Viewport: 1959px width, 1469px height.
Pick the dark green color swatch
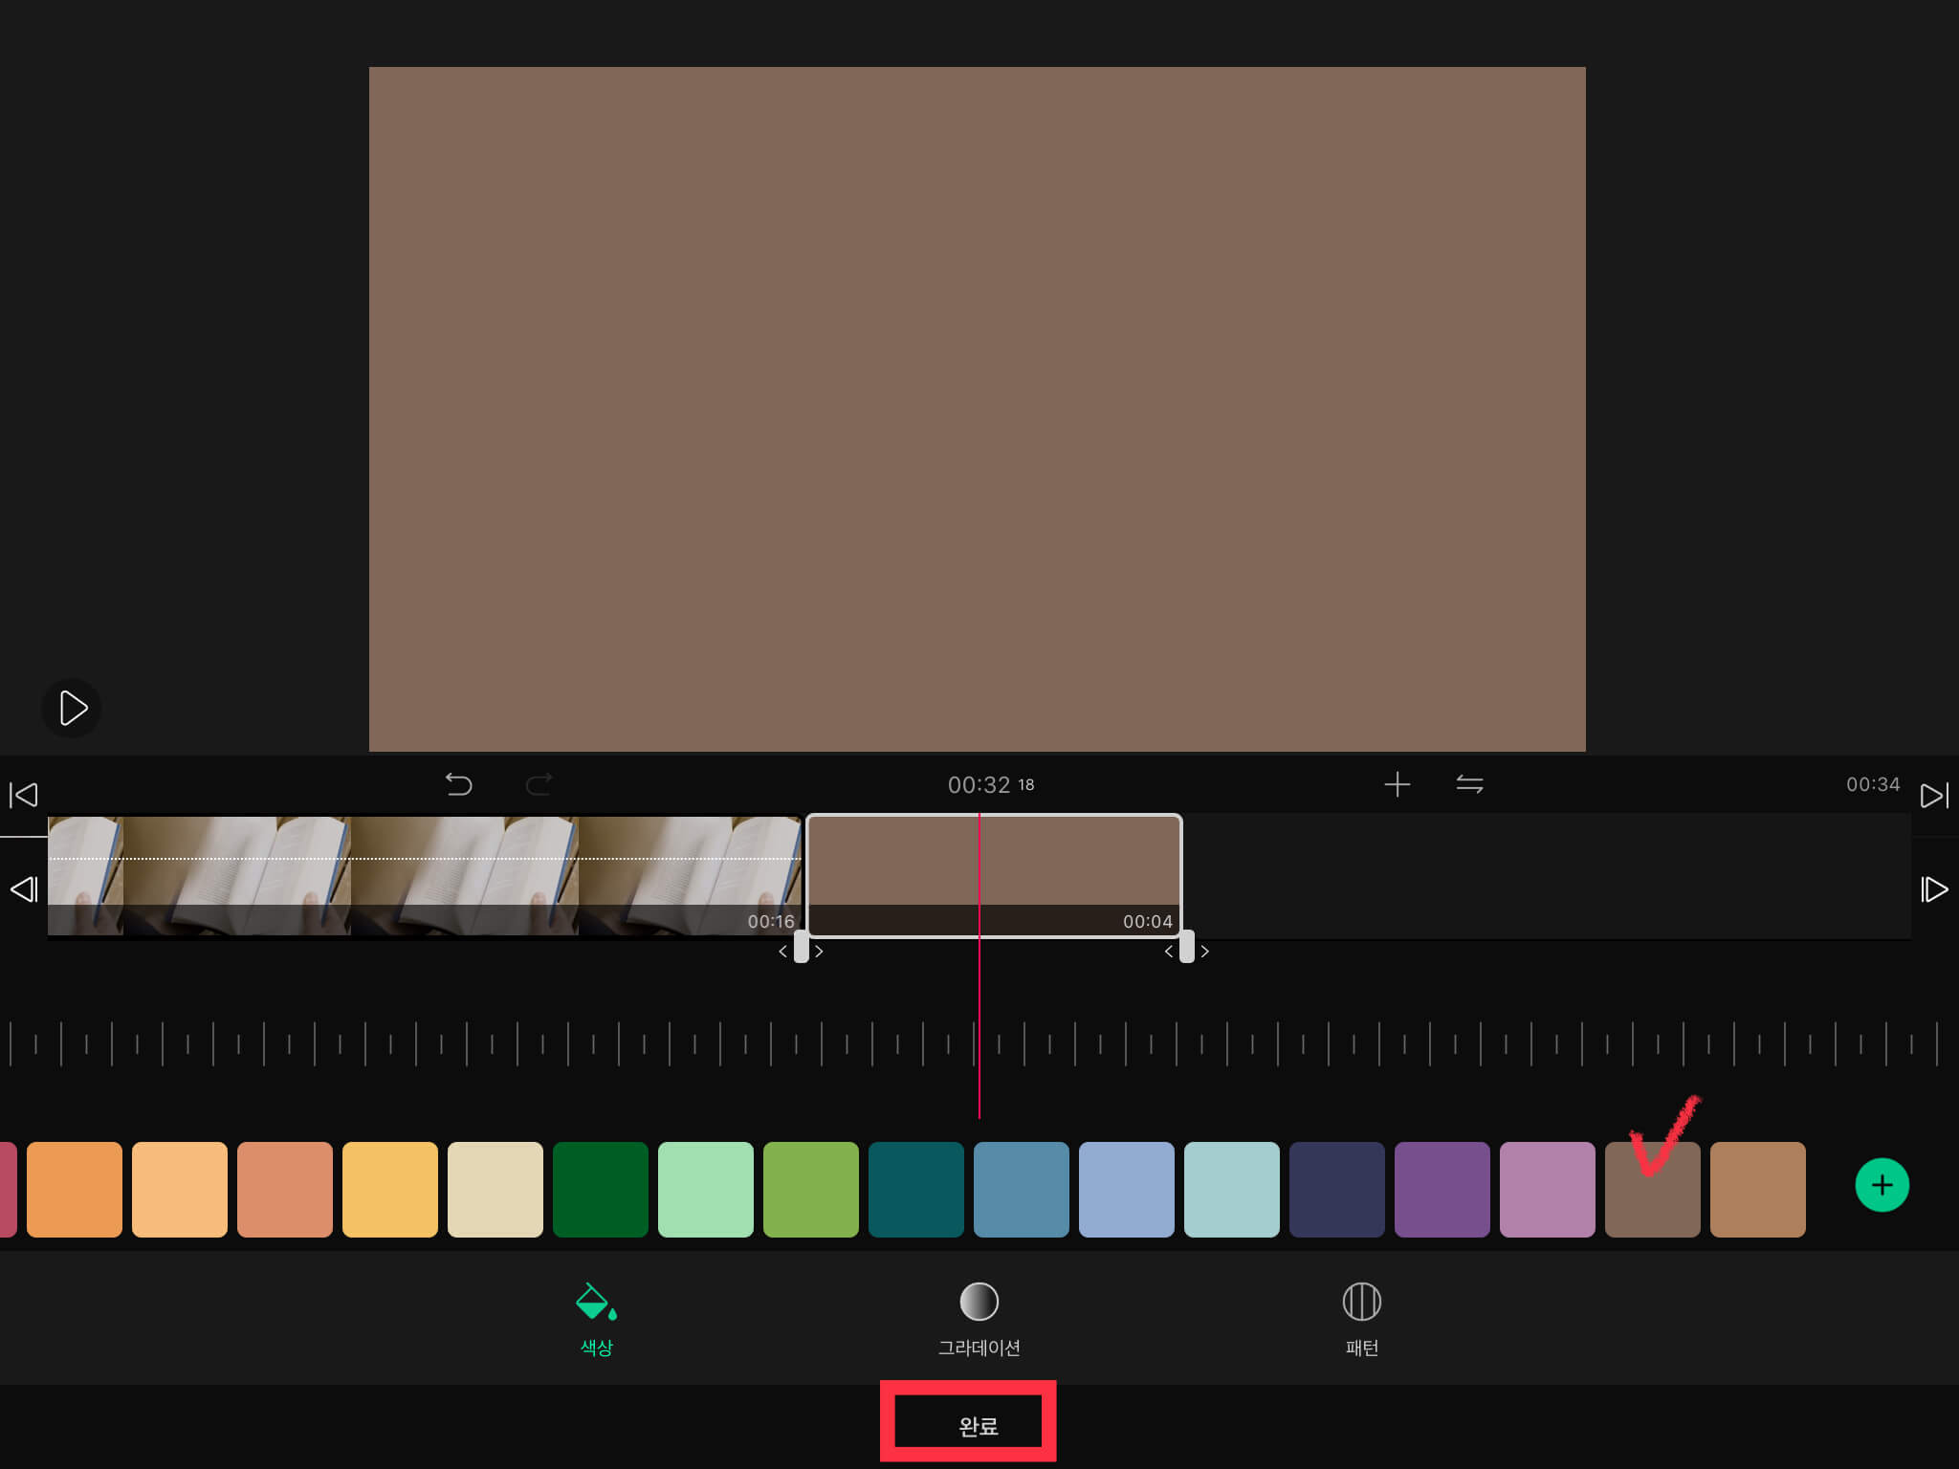click(600, 1189)
